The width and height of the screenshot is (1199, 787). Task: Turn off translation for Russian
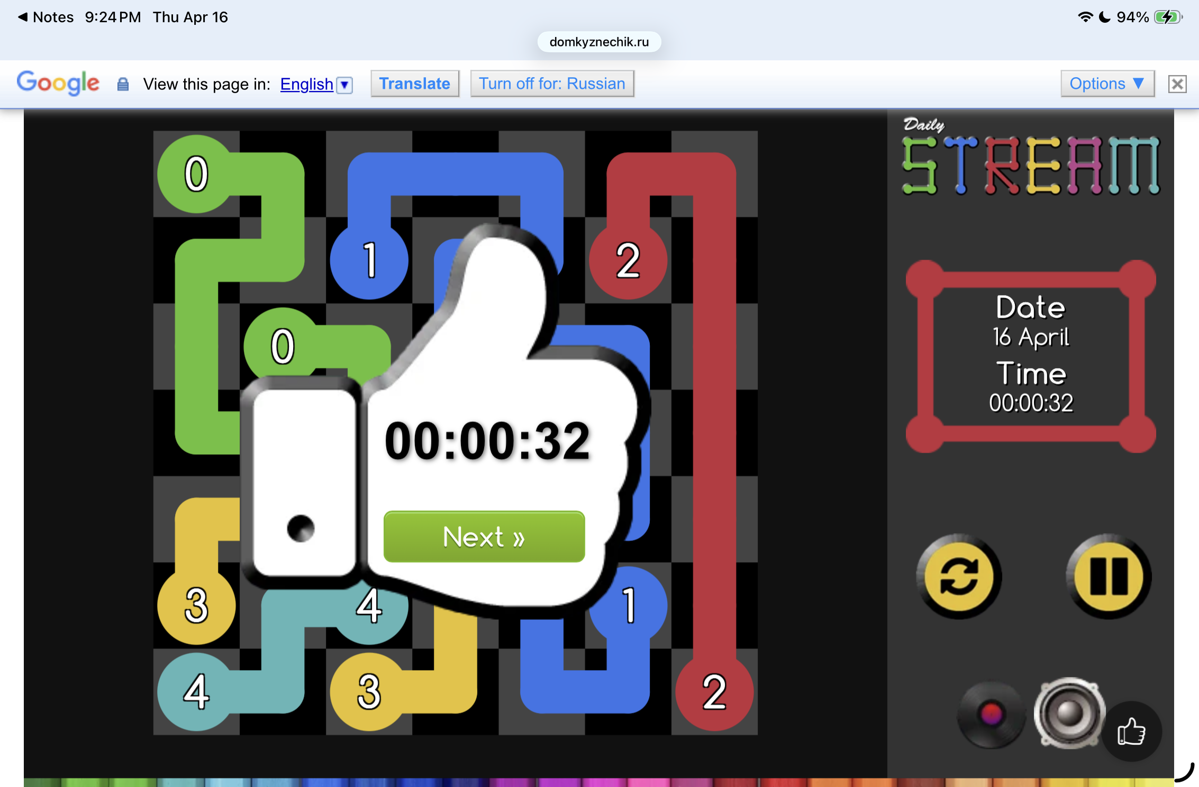pyautogui.click(x=552, y=84)
